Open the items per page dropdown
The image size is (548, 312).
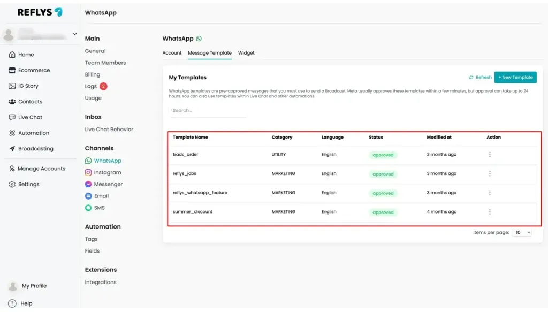[x=521, y=232]
